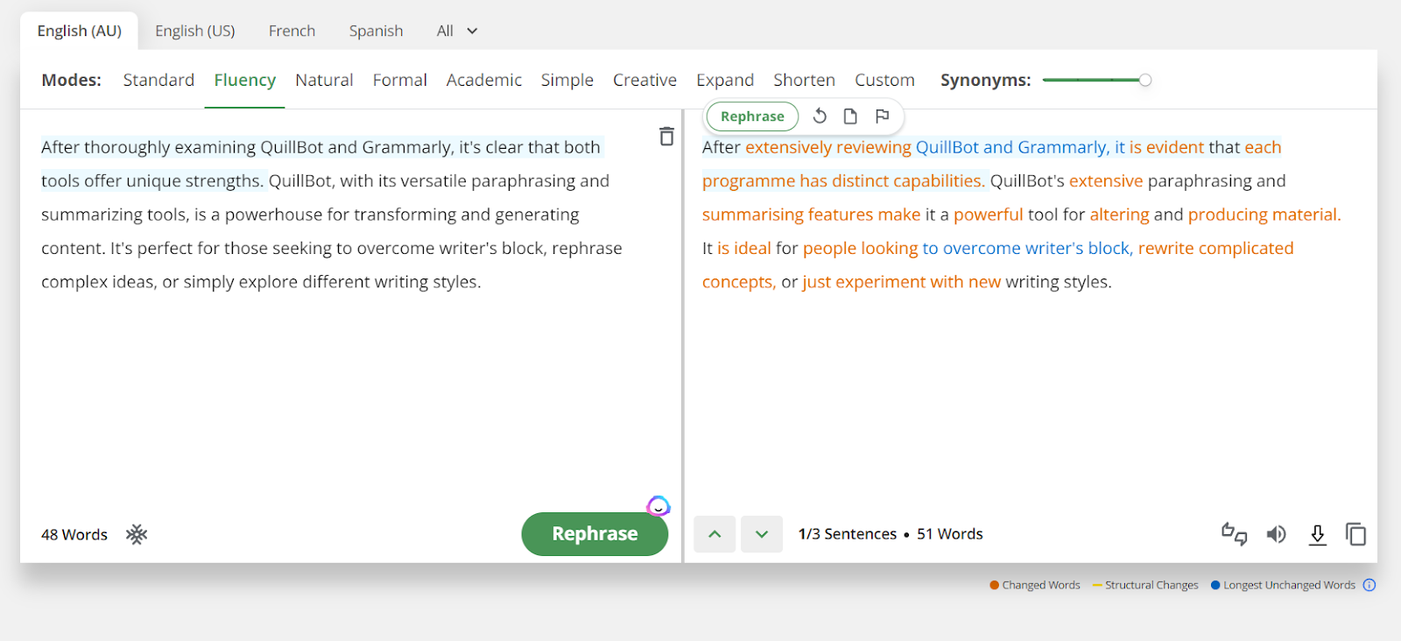This screenshot has width=1401, height=641.
Task: Click the word 'powerful' in output
Action: 988,215
